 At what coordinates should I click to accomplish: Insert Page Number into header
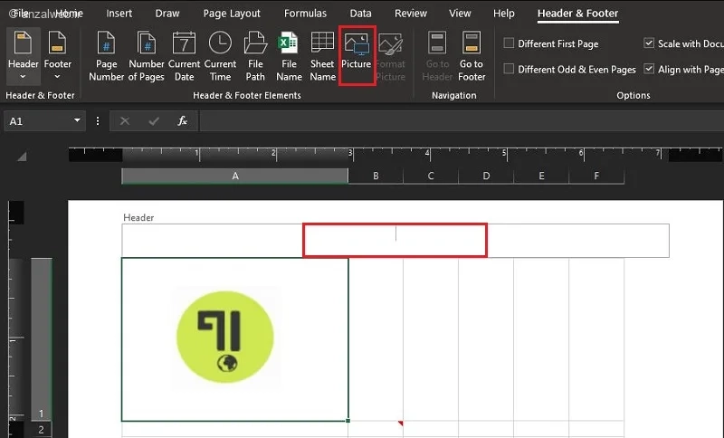107,55
